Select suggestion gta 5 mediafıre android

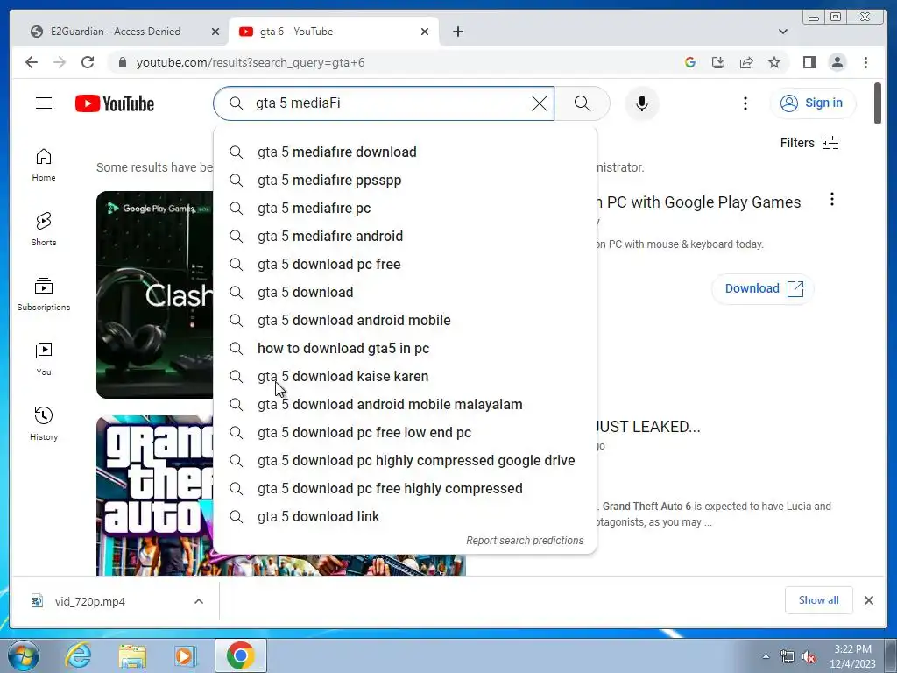(x=405, y=236)
